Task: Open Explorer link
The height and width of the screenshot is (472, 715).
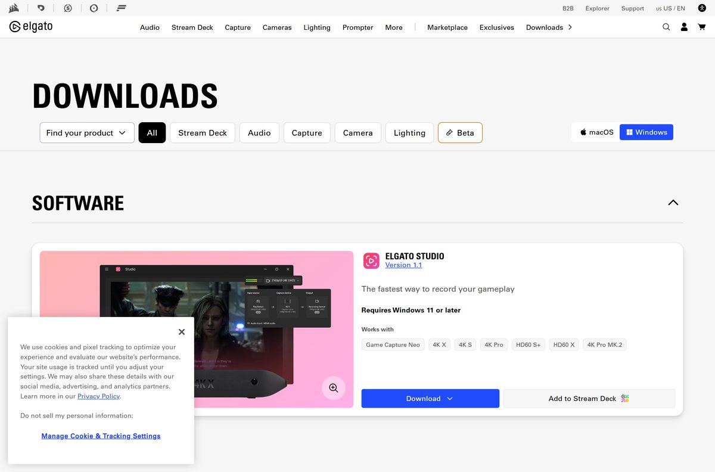Action: pyautogui.click(x=597, y=8)
